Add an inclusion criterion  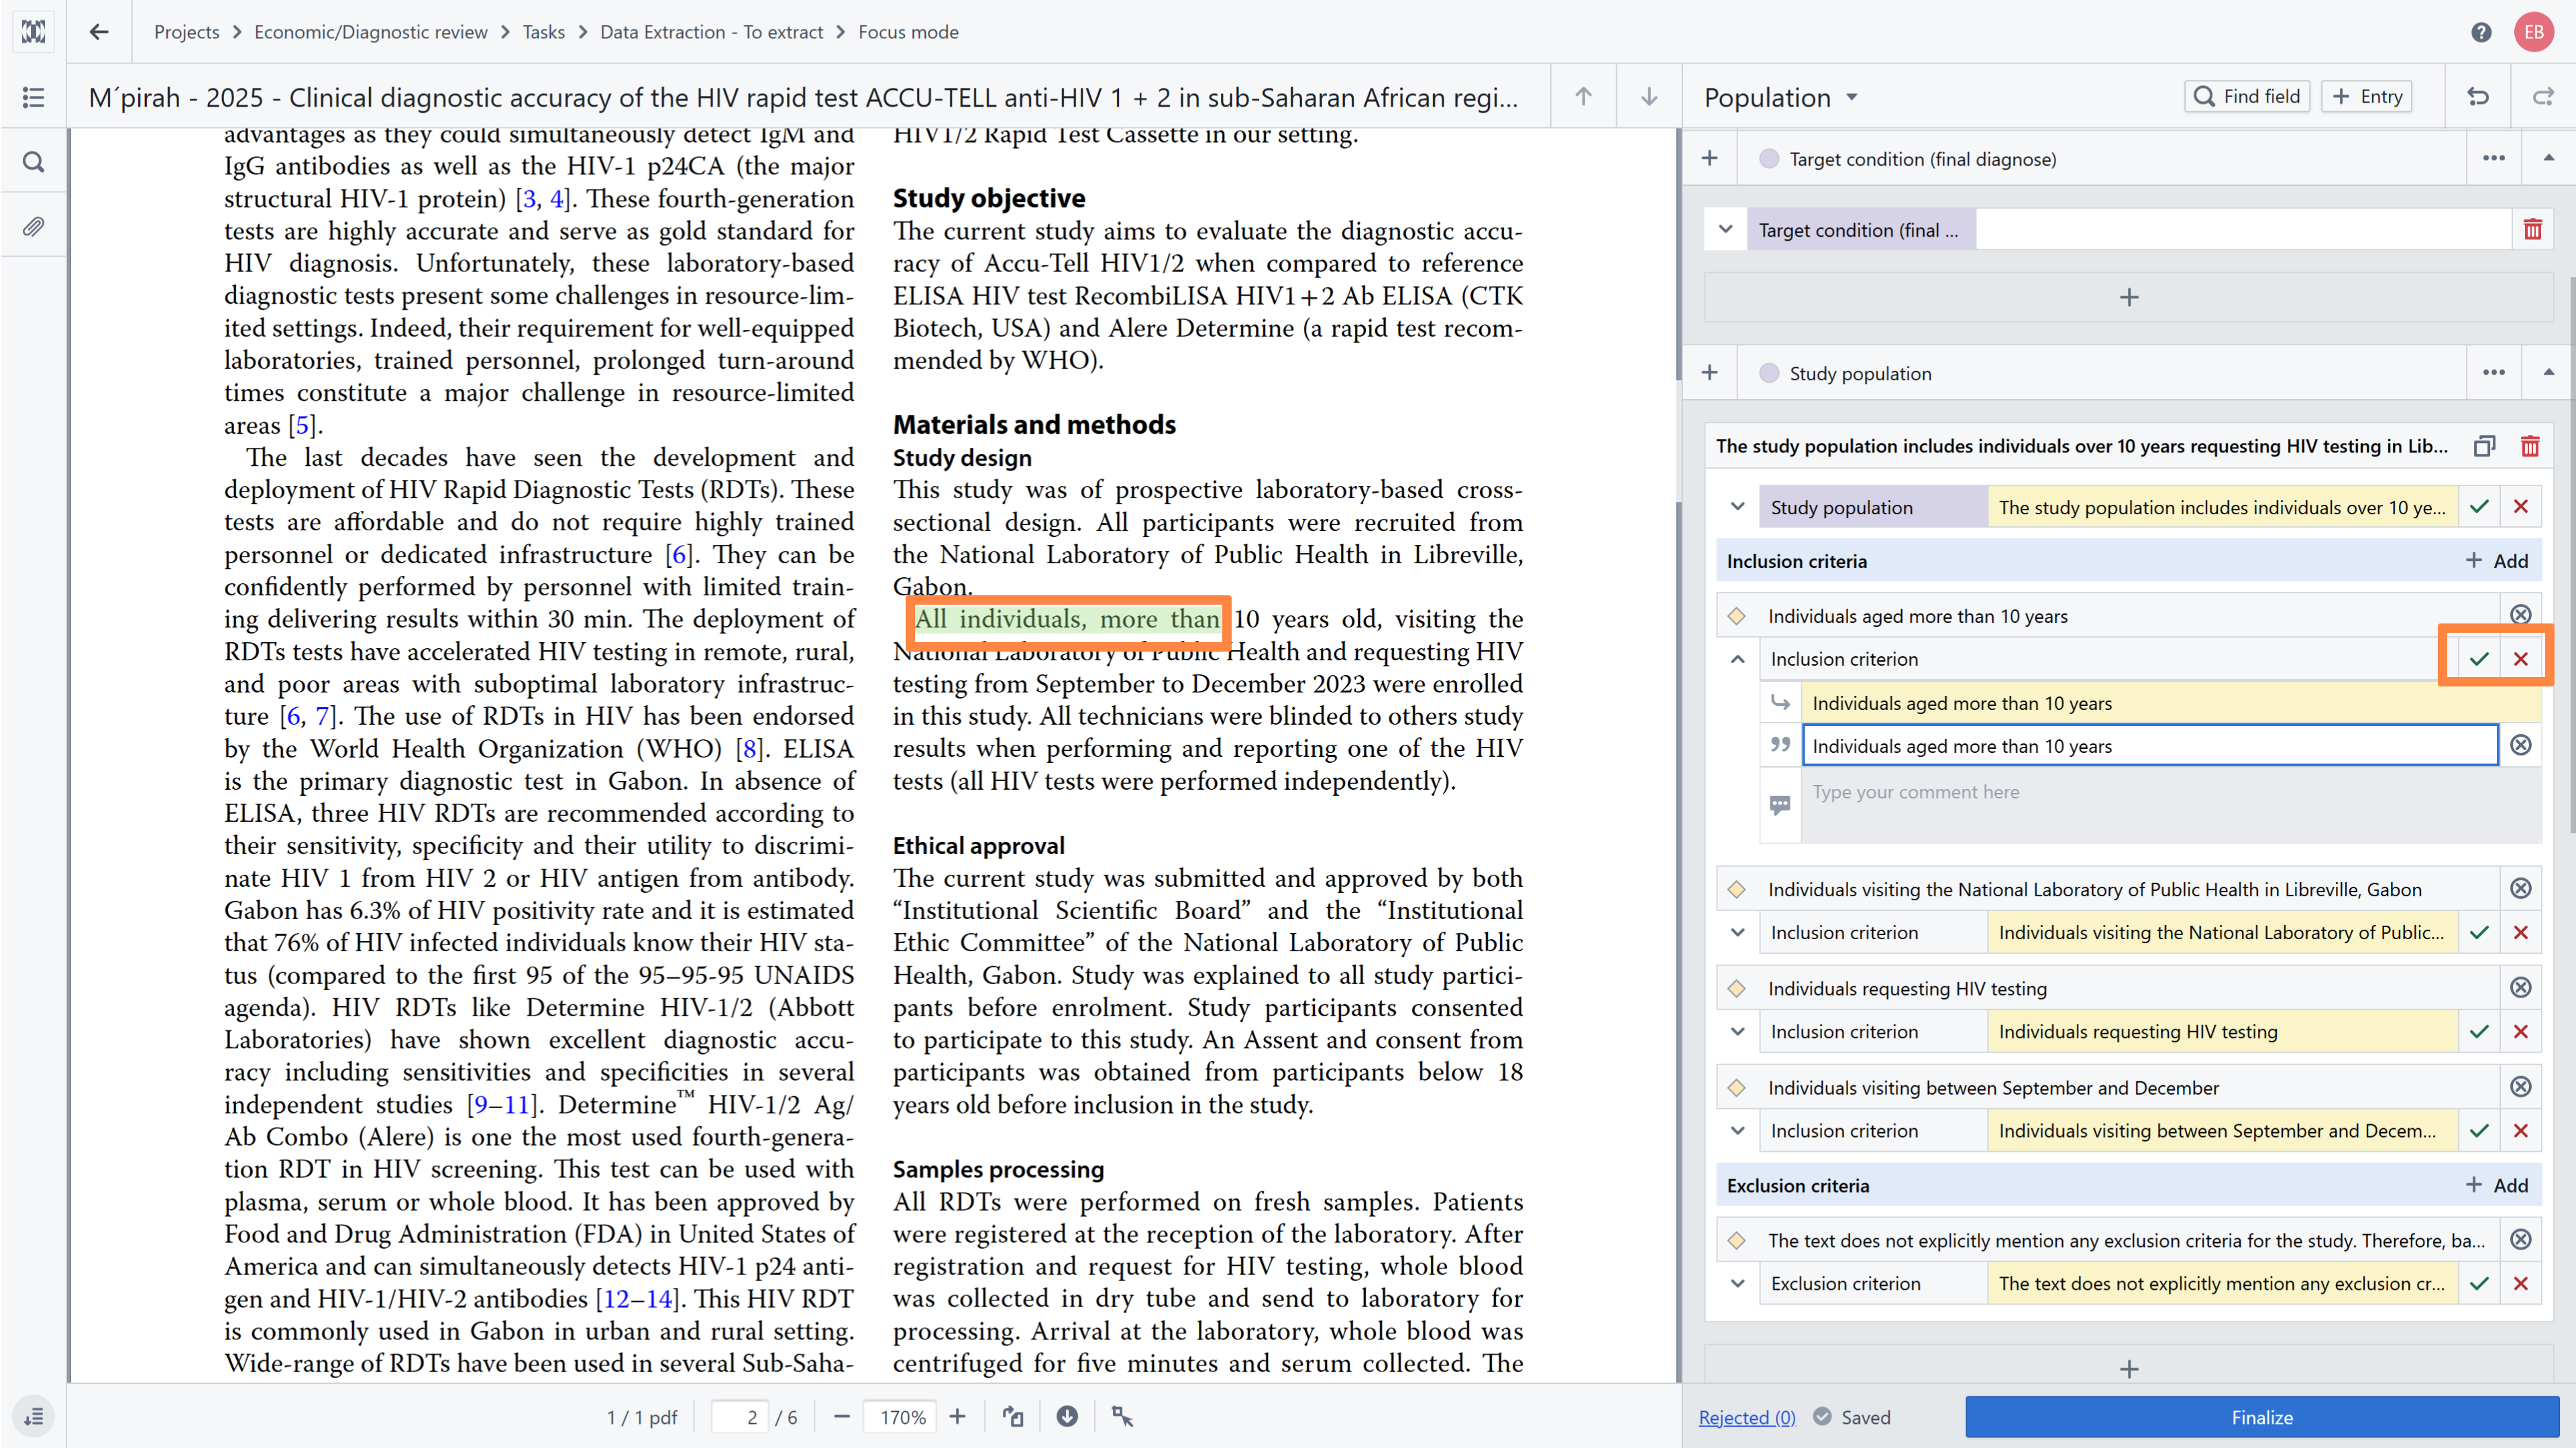[2497, 560]
